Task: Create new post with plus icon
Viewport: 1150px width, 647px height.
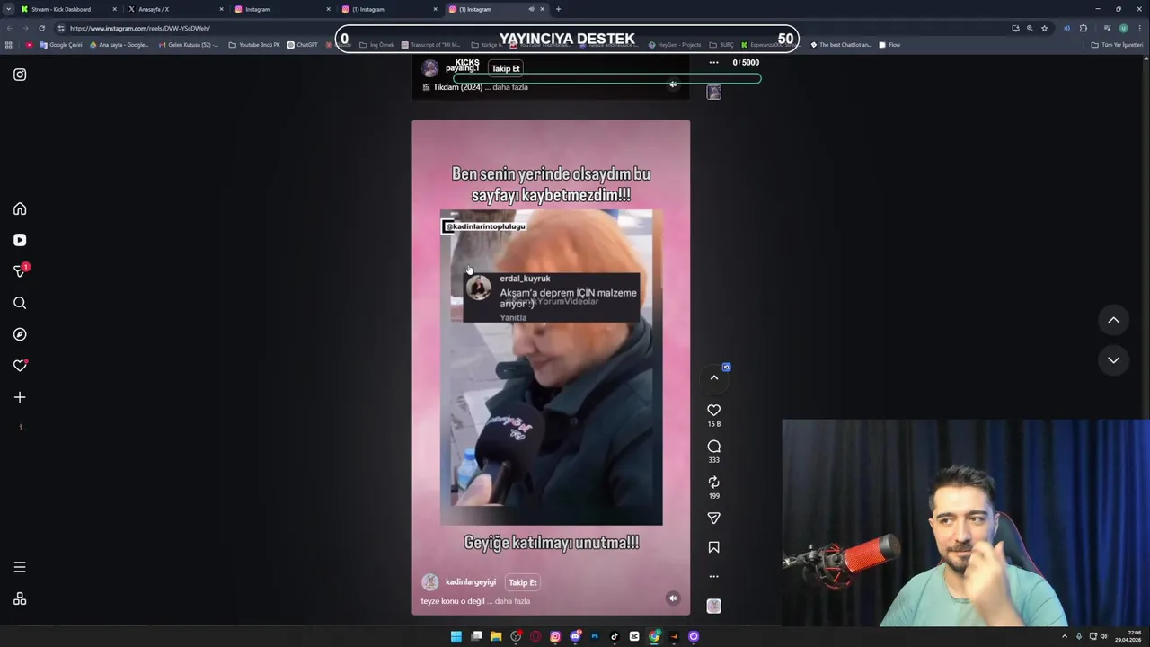Action: coord(20,397)
